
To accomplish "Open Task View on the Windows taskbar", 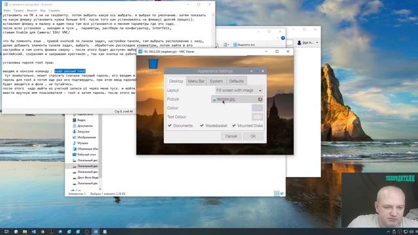I will click(7, 232).
